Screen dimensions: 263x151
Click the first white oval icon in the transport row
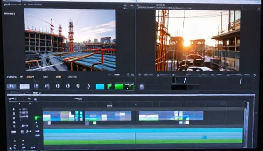click(x=58, y=86)
